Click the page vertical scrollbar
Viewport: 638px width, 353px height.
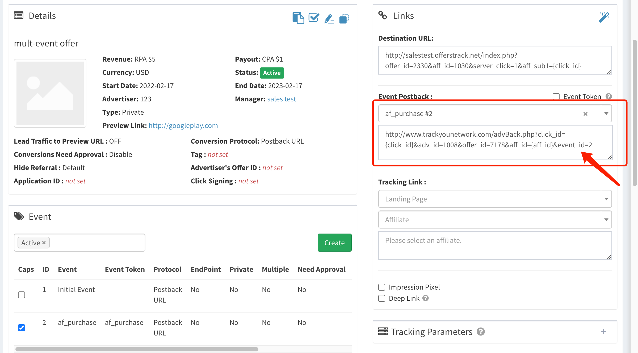point(635,113)
